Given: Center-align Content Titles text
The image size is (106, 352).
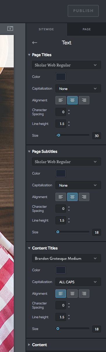Looking at the screenshot, I should point(72,294).
